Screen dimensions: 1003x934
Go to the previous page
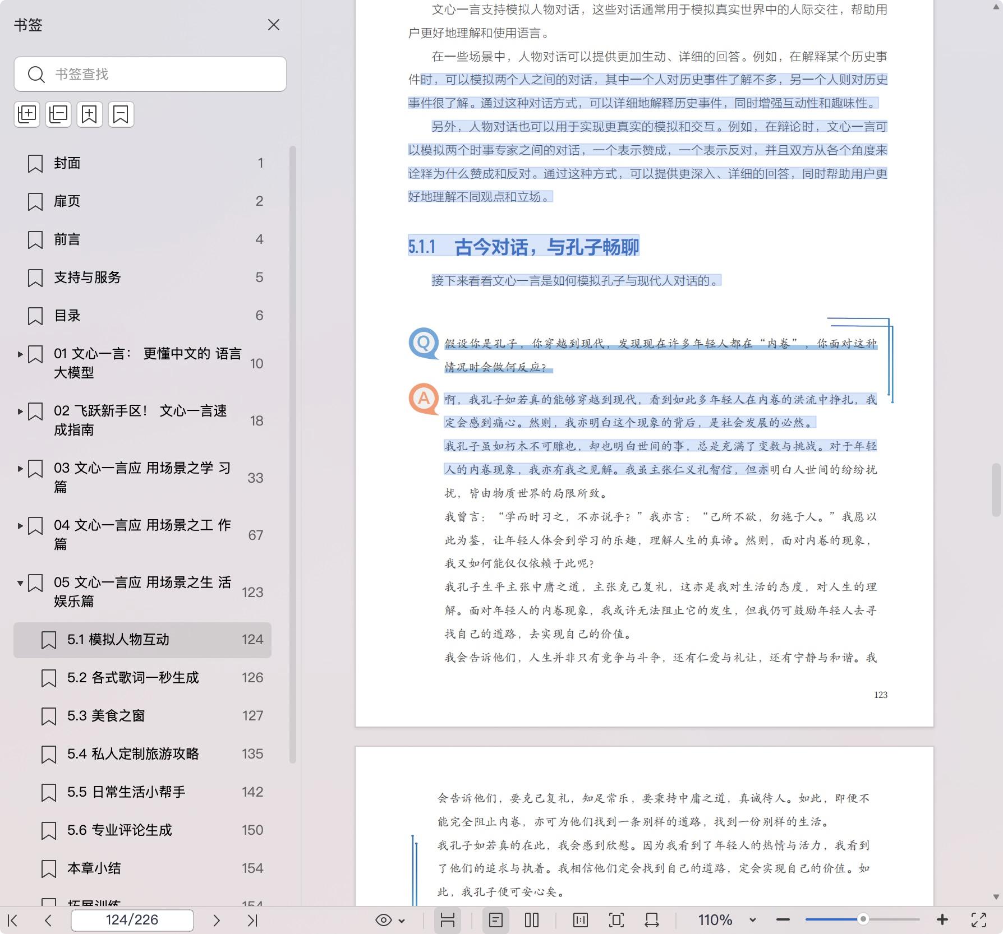point(48,920)
